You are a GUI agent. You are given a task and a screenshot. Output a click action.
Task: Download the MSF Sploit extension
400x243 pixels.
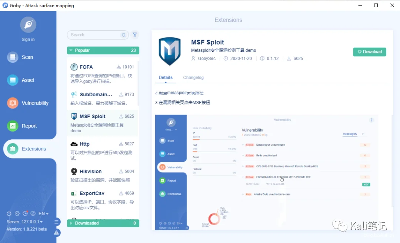(370, 52)
